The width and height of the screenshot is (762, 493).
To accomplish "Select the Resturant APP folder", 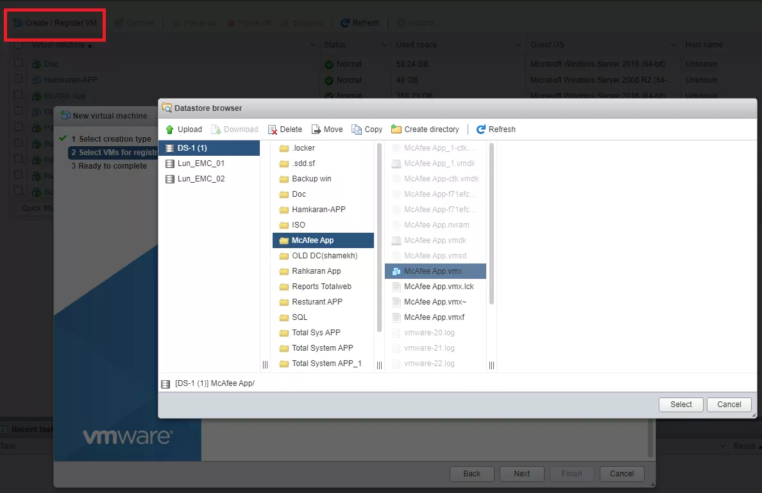I will pyautogui.click(x=323, y=302).
